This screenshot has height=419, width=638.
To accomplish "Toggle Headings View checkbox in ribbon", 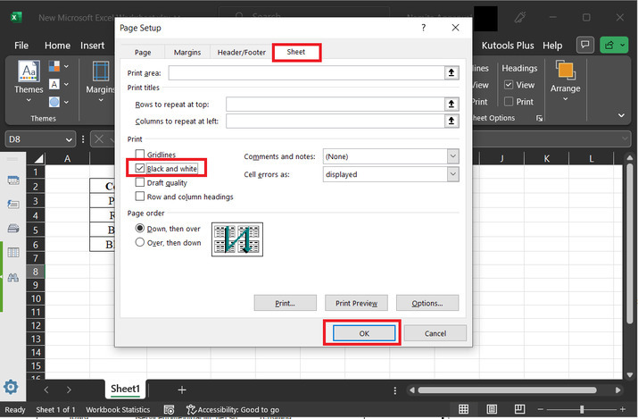I will (509, 85).
